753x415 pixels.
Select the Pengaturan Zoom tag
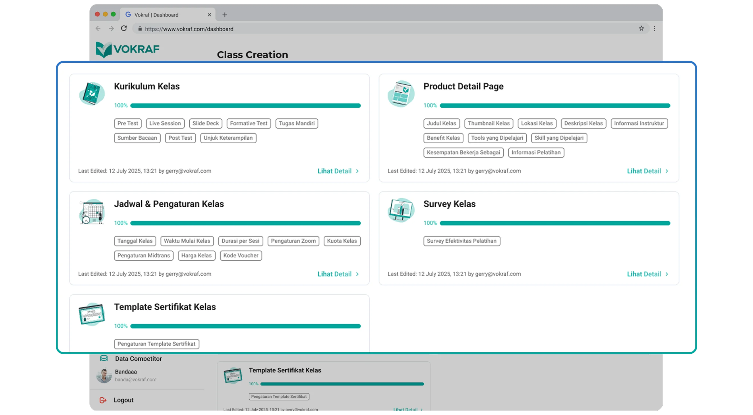293,241
